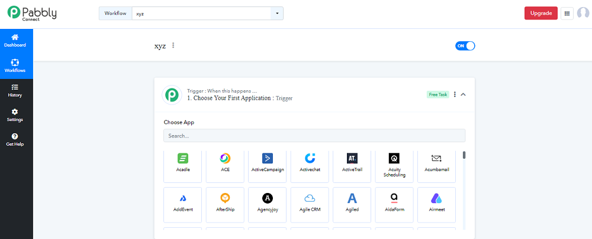Click Get Help in the sidebar
This screenshot has height=239, width=592.
tap(15, 140)
